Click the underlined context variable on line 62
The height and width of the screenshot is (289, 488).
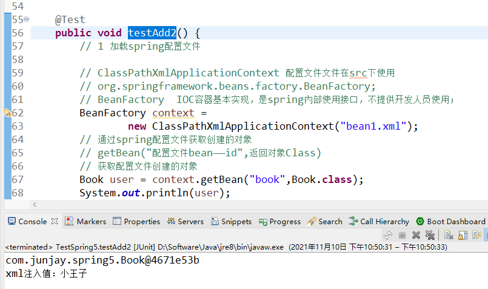[x=173, y=113]
